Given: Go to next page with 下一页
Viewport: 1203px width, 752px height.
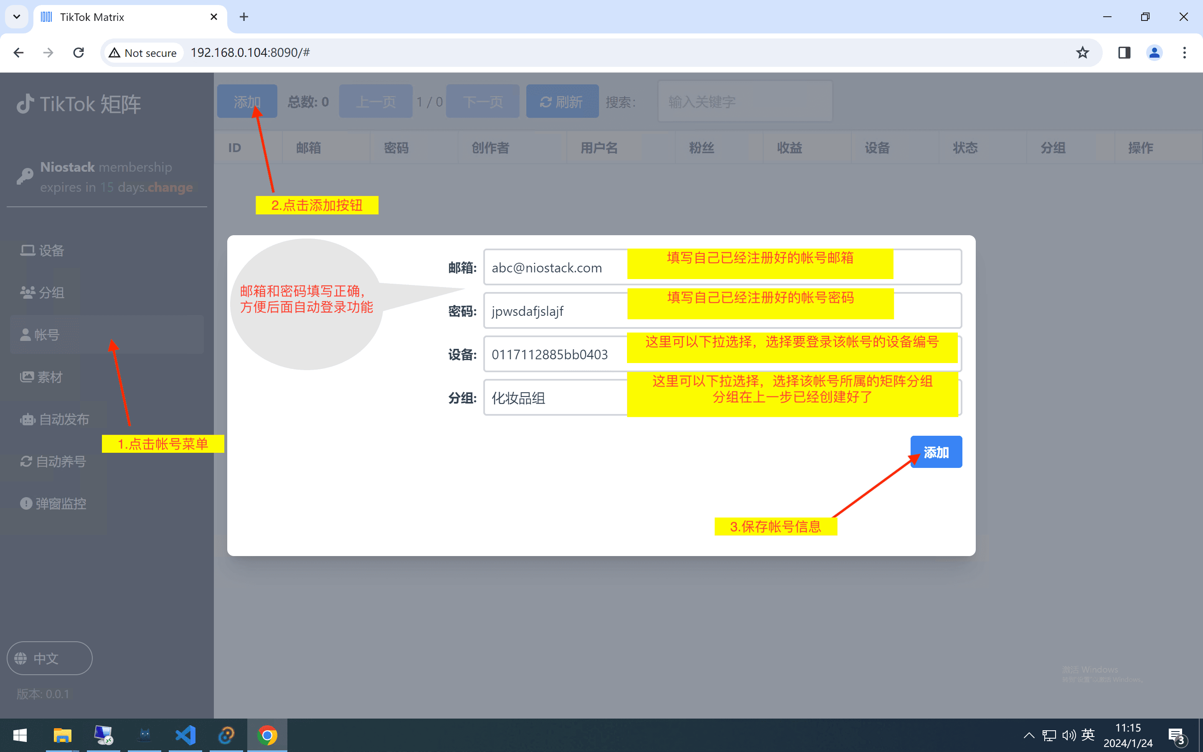Looking at the screenshot, I should [x=483, y=102].
